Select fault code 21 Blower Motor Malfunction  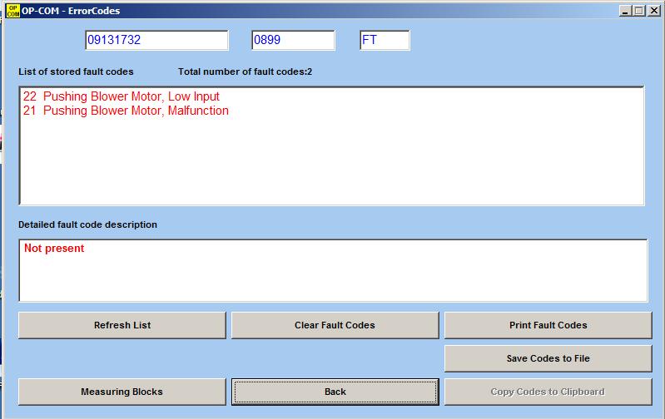tap(126, 111)
